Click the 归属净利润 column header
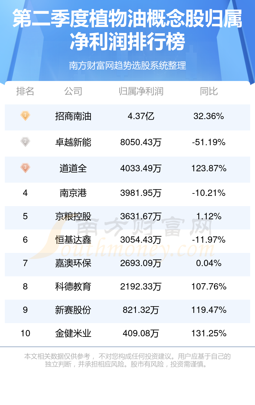This screenshot has height=405, width=255. click(x=141, y=91)
